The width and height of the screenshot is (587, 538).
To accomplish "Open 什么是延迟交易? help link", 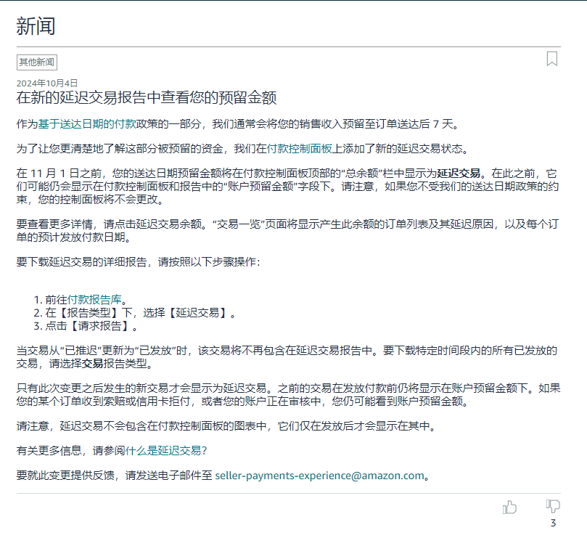I will click(x=166, y=450).
